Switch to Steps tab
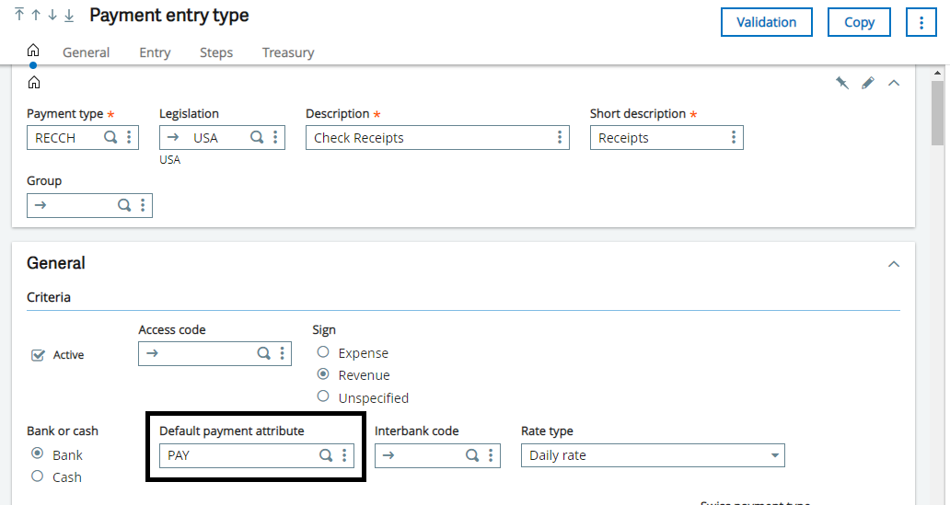The height and width of the screenshot is (505, 950). 216,52
